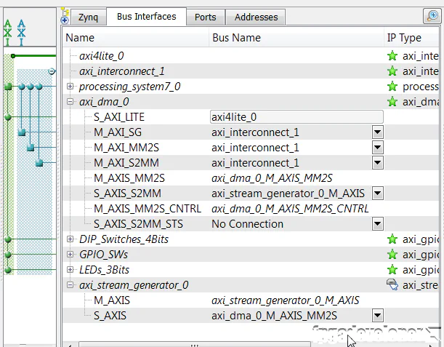Open the Zynq tab
444x347 pixels.
tap(88, 17)
